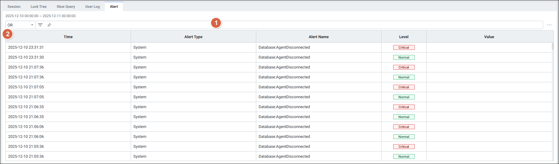Screen dimensions: 559x164
Task: Click the Value column header
Action: pyautogui.click(x=489, y=37)
